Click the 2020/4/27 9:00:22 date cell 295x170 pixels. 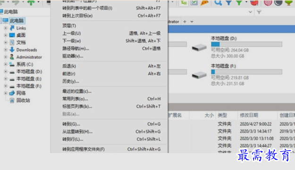(255, 124)
